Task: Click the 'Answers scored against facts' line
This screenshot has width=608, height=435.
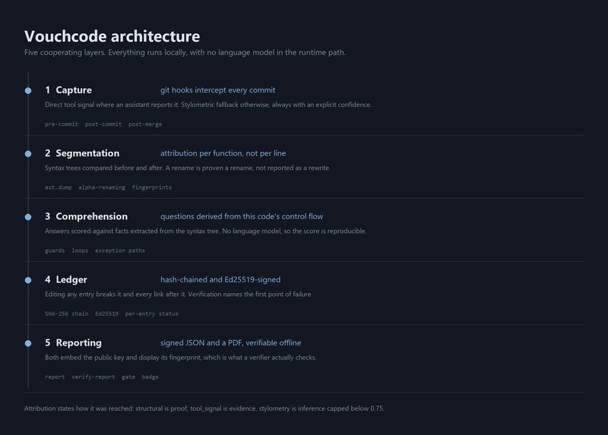Action: pyautogui.click(x=205, y=231)
